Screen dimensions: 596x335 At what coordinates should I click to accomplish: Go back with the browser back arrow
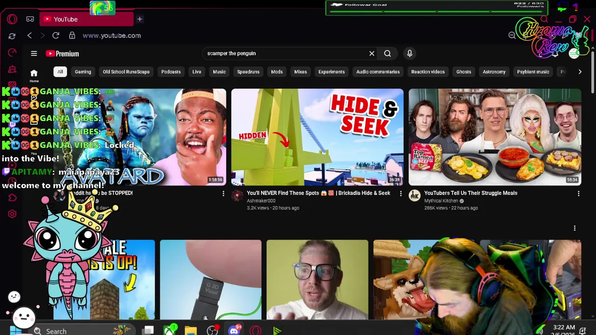(29, 35)
